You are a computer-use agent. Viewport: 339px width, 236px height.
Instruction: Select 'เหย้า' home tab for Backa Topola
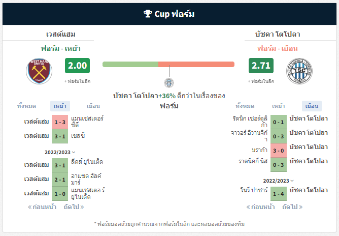[278, 106]
